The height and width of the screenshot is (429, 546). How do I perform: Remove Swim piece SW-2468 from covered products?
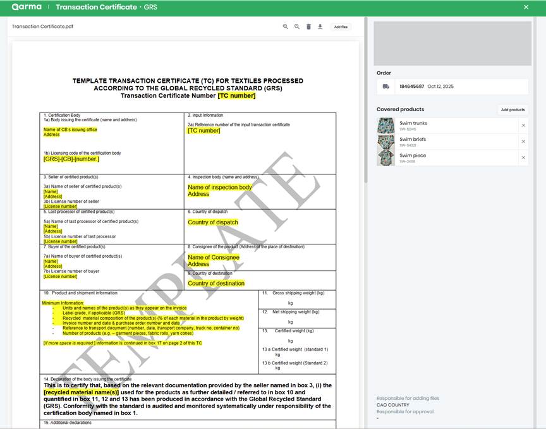coord(523,157)
